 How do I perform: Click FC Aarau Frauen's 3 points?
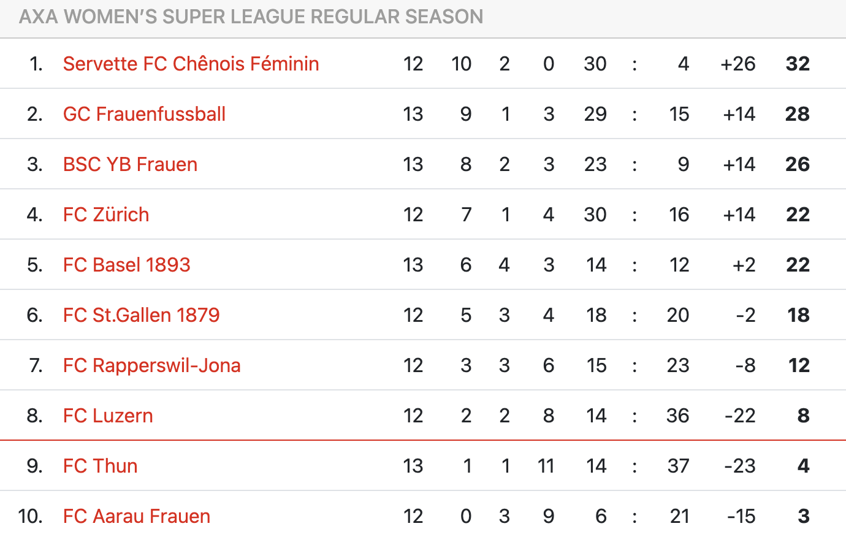tap(804, 516)
